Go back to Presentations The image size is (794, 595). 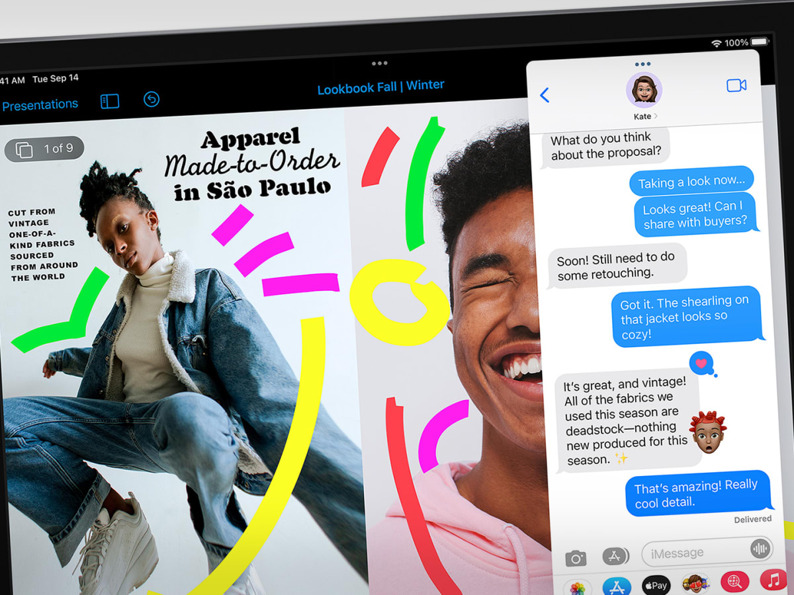tap(40, 104)
